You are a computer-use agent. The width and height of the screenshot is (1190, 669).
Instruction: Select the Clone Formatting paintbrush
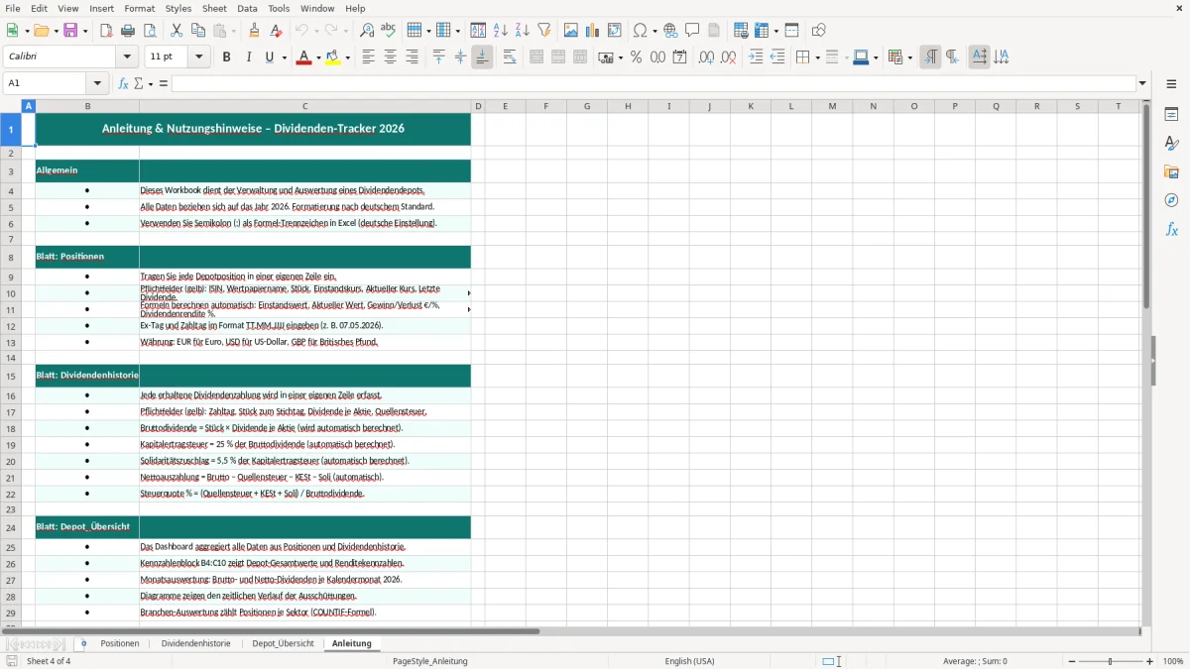click(255, 31)
